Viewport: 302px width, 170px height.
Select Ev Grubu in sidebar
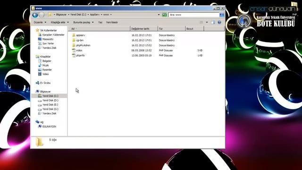(x=45, y=83)
